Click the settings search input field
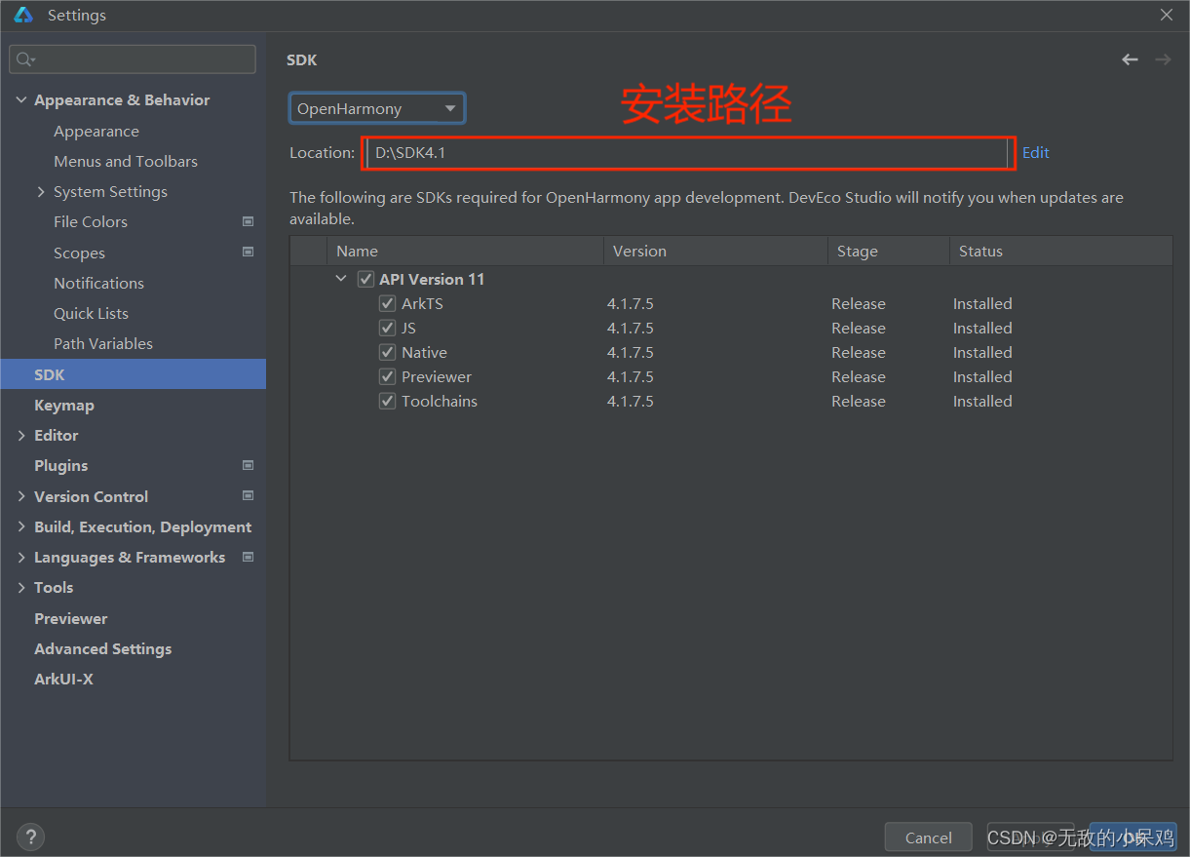 (133, 59)
